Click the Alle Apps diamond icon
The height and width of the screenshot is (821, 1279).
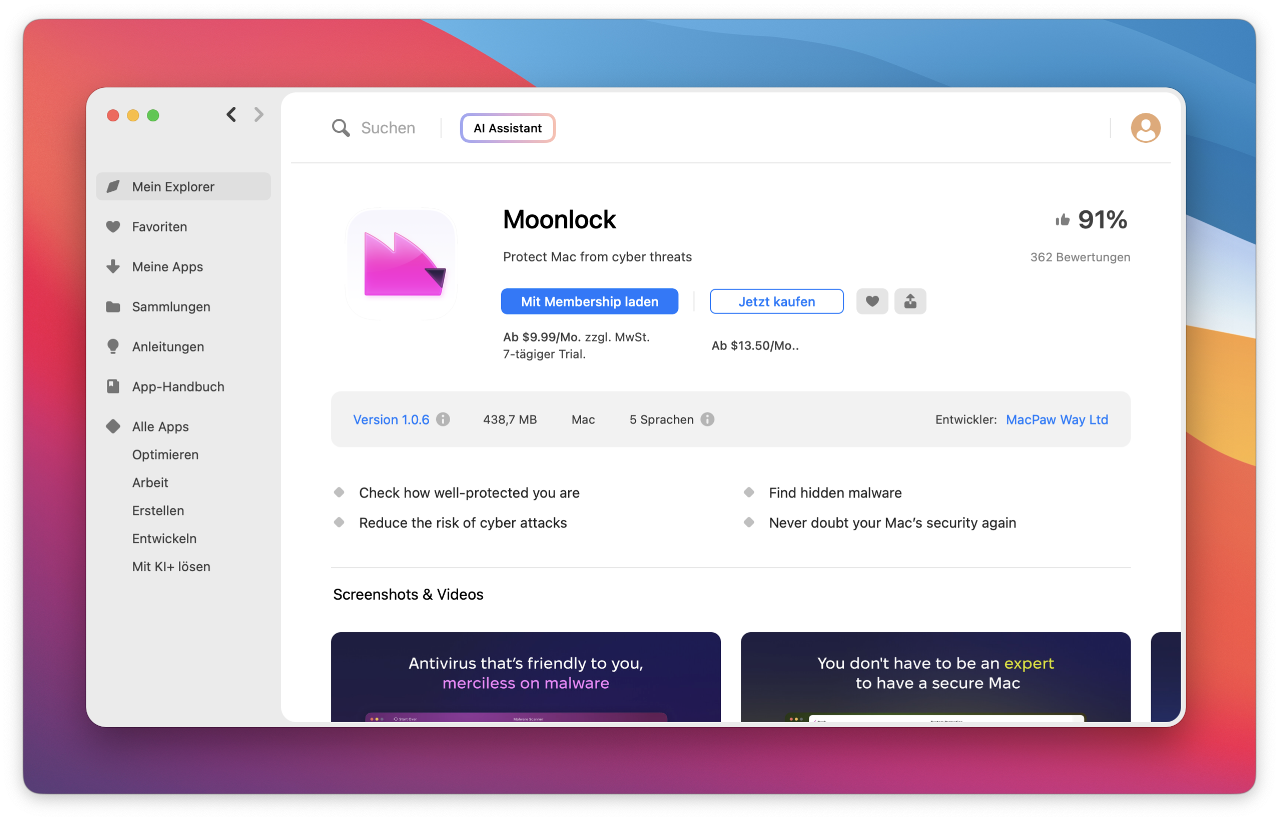click(x=113, y=426)
